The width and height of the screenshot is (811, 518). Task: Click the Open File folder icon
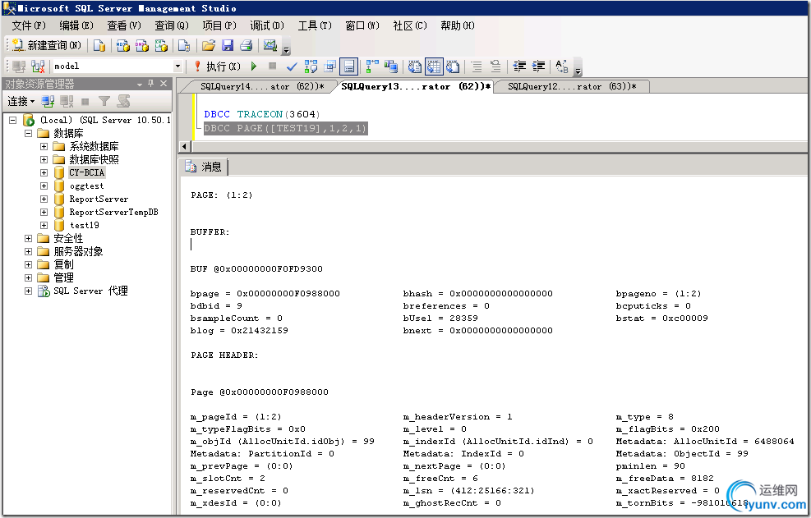(x=209, y=45)
